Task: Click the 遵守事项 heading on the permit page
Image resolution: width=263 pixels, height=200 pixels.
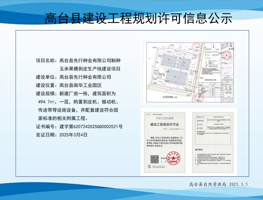Action: pos(199,150)
